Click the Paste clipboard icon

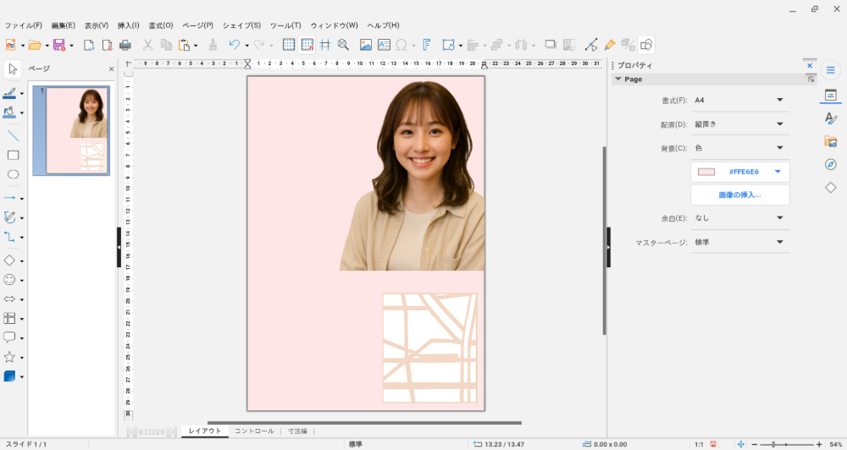pyautogui.click(x=184, y=45)
